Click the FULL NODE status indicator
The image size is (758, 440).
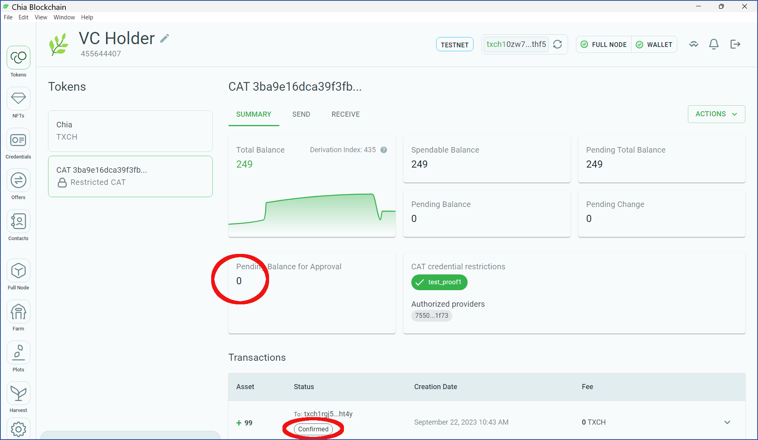(x=604, y=45)
